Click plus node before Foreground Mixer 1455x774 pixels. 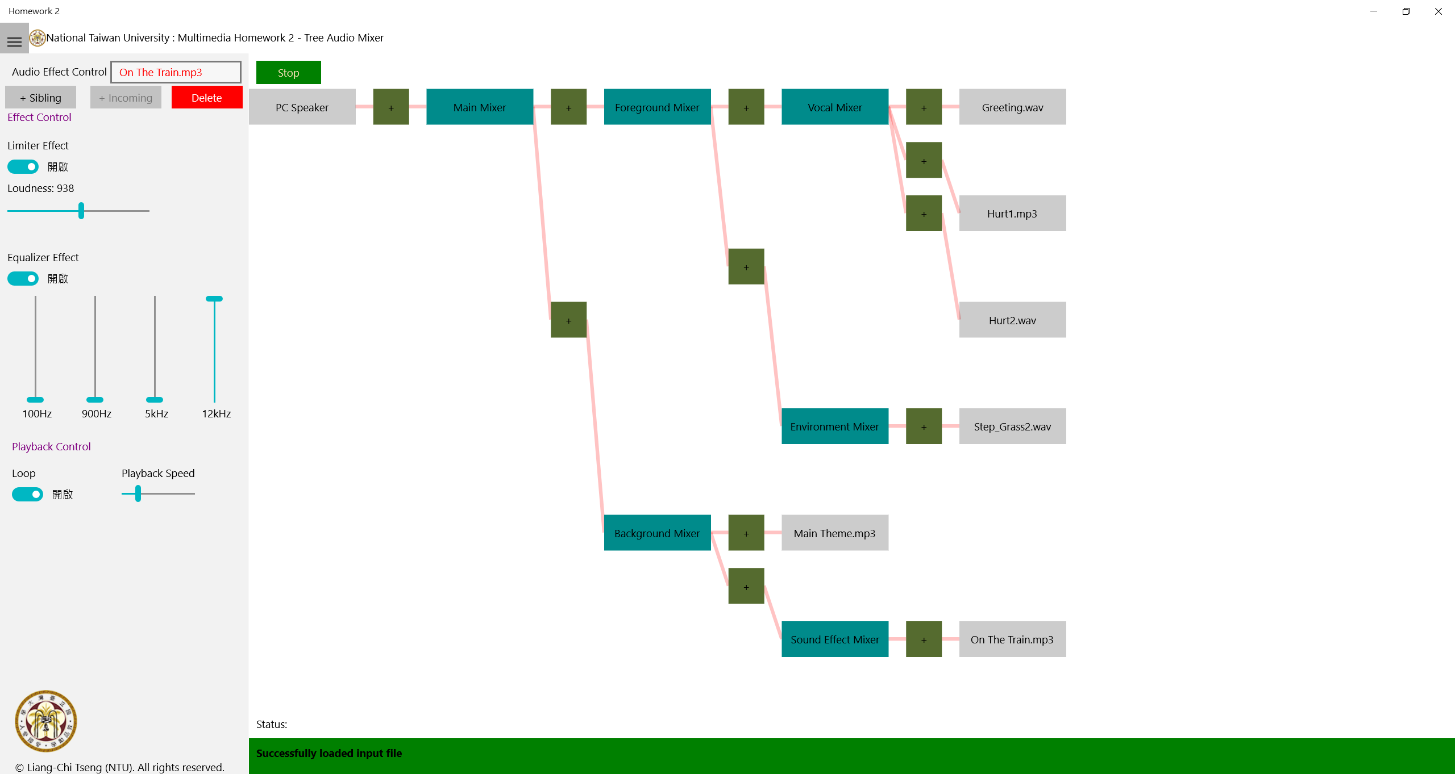click(x=568, y=107)
